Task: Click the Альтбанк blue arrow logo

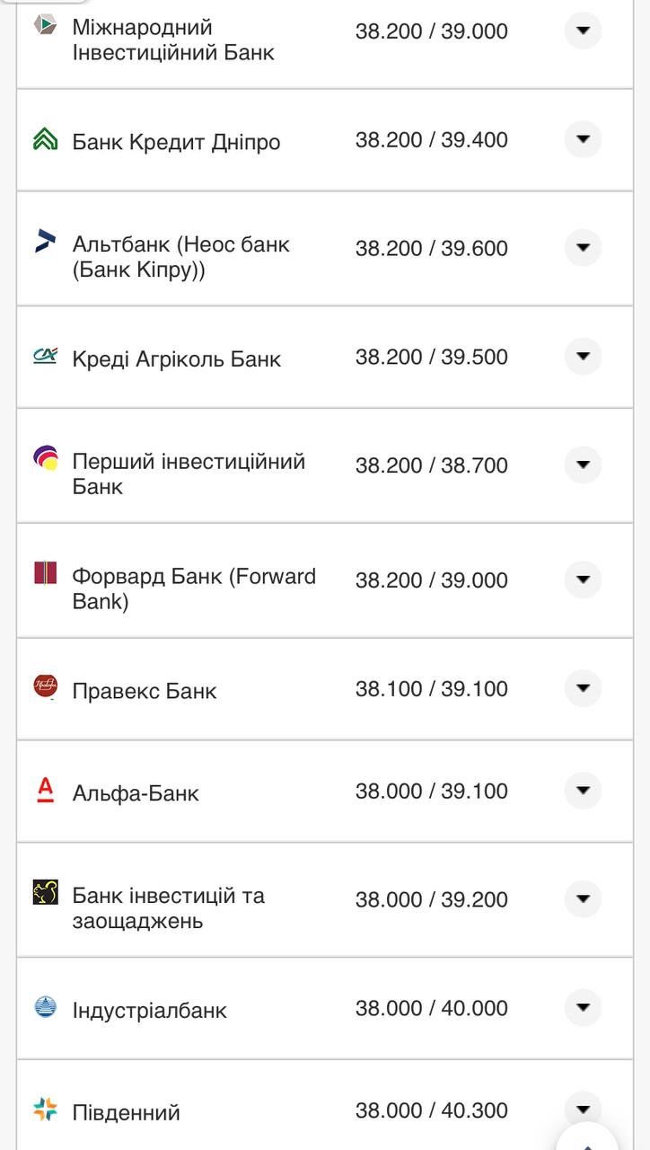Action: click(x=46, y=241)
